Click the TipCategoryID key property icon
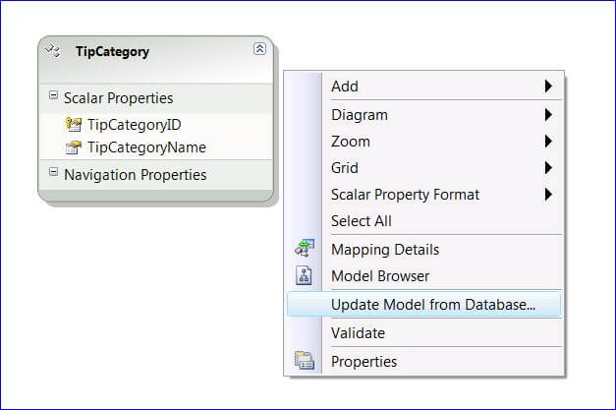 tap(73, 125)
